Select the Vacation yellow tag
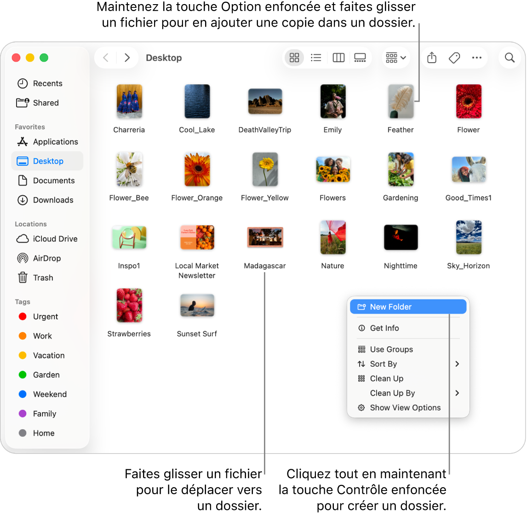The width and height of the screenshot is (527, 514). (49, 355)
